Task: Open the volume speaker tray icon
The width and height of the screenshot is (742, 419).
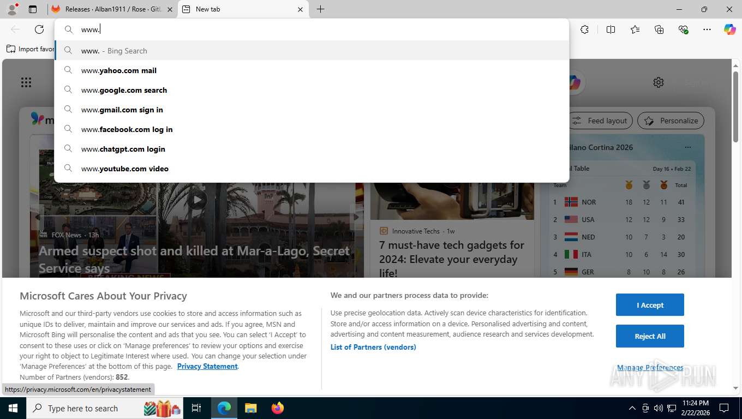Action: 659,408
